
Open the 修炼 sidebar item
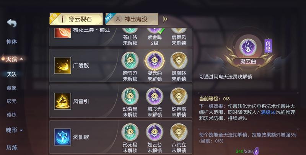(x=11, y=114)
